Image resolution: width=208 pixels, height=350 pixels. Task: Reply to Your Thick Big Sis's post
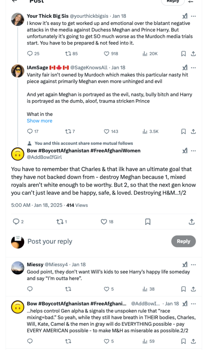[x=30, y=54]
